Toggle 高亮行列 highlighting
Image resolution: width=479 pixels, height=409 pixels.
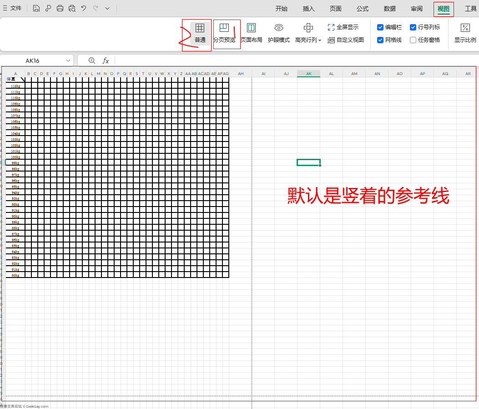coord(306,34)
